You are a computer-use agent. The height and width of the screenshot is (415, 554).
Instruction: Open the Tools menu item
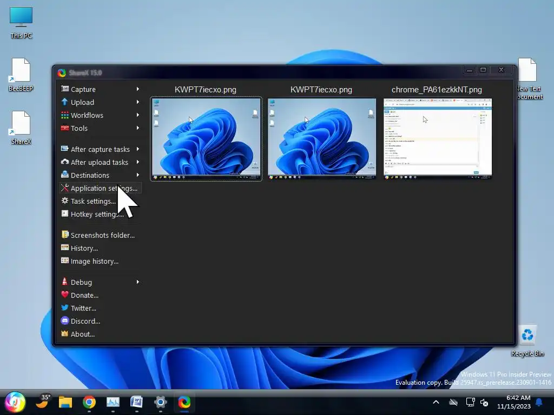[x=101, y=129]
